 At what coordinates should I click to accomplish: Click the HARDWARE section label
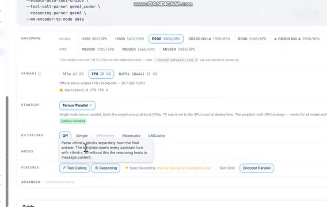[x=31, y=39]
